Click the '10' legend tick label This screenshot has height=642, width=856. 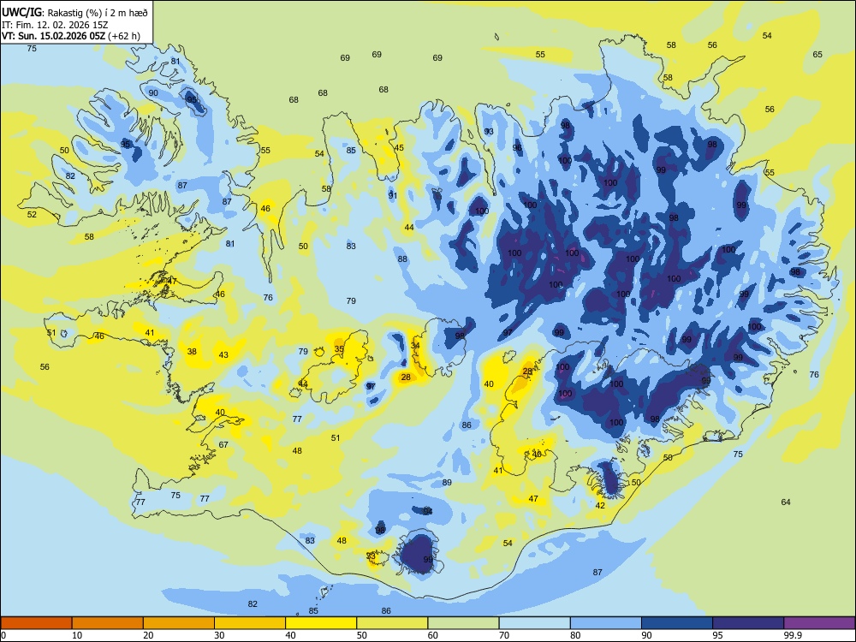pyautogui.click(x=77, y=635)
